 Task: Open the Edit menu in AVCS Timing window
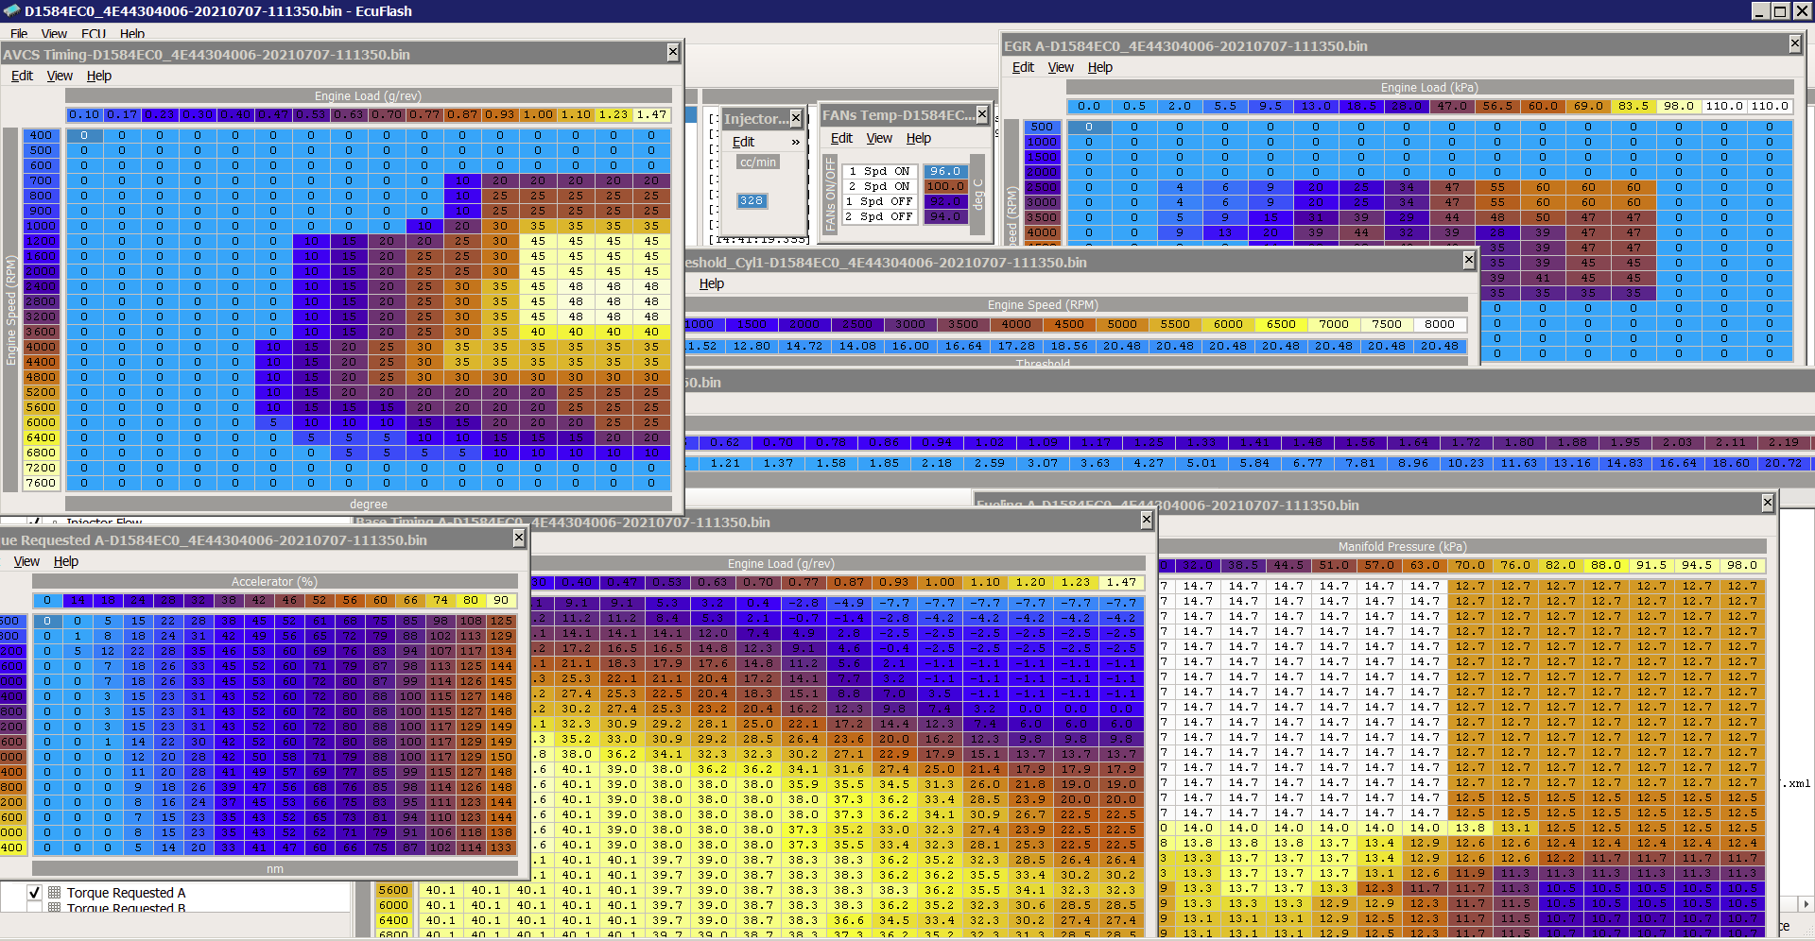pos(22,76)
